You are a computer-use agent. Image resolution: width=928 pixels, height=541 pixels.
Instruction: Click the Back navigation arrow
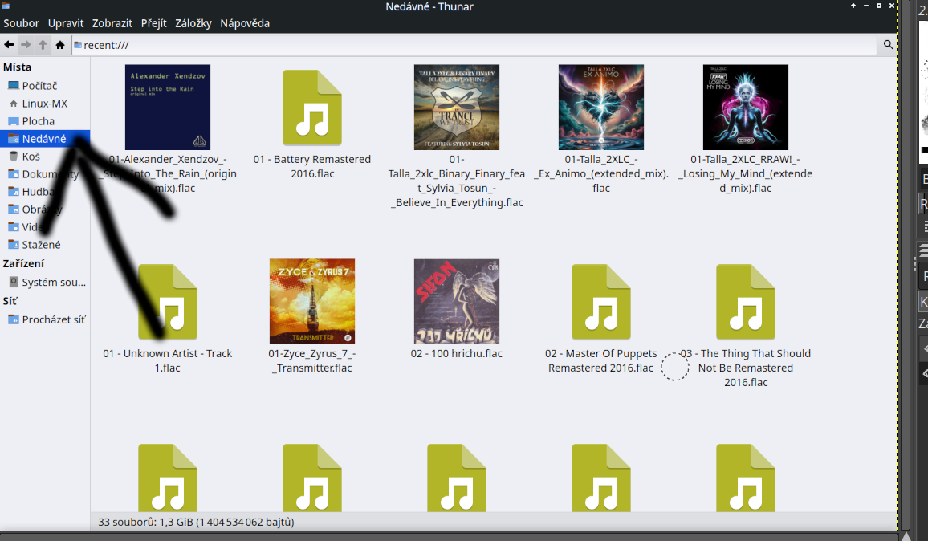pos(9,45)
